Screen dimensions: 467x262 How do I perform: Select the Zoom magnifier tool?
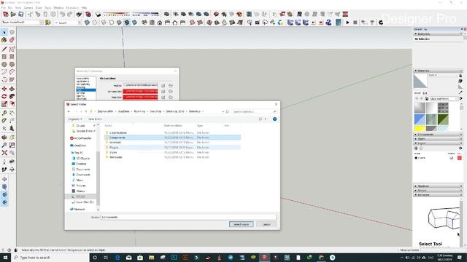pos(4,146)
